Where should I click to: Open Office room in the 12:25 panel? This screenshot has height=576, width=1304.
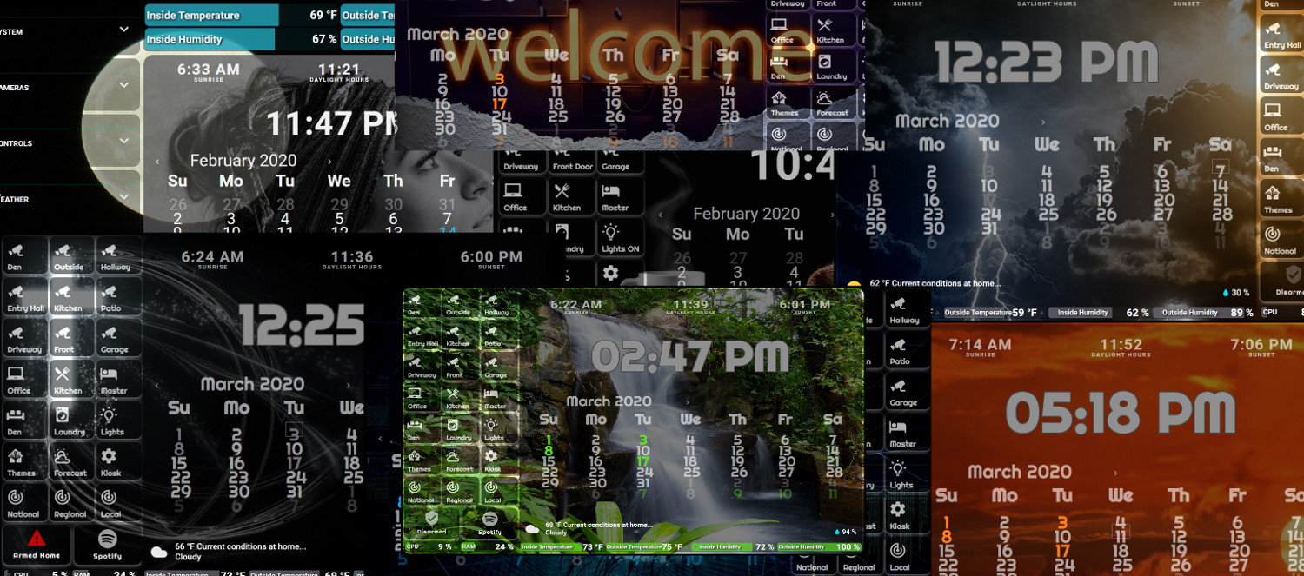click(x=24, y=380)
